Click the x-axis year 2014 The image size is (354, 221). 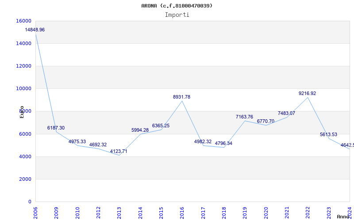pyautogui.click(x=140, y=213)
